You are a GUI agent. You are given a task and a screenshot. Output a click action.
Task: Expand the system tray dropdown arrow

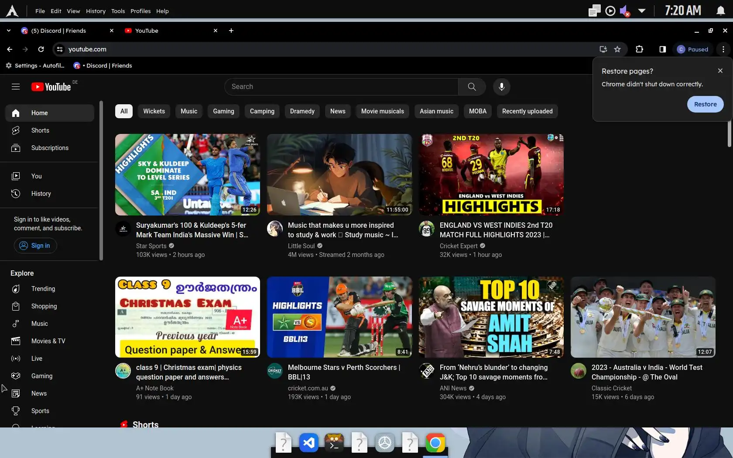tap(642, 11)
